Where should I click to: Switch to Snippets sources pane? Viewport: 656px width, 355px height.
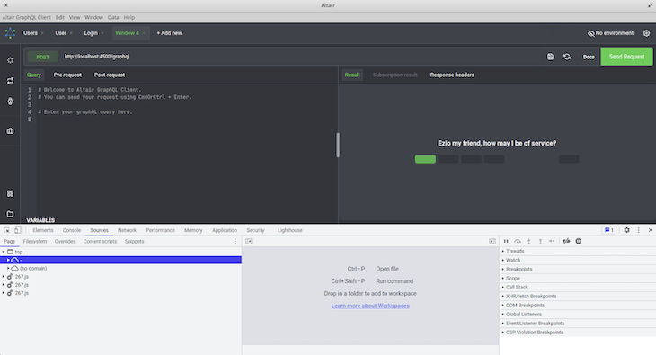pos(134,242)
